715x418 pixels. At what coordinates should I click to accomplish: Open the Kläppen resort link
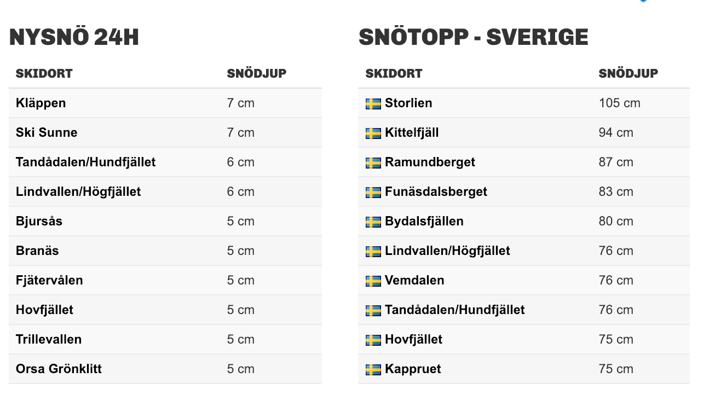pyautogui.click(x=41, y=103)
